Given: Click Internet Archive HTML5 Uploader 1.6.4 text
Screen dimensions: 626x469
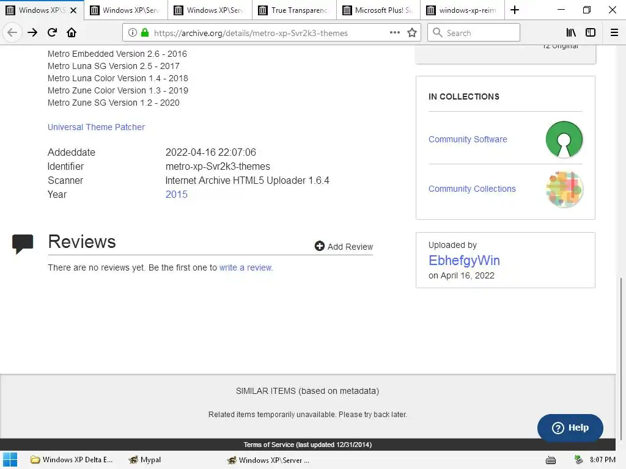Looking at the screenshot, I should 247,180.
